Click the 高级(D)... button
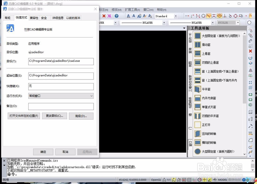 tap(81, 116)
